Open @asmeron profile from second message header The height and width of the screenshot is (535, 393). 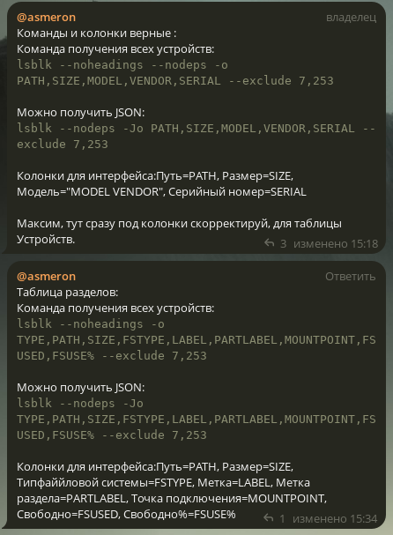click(46, 277)
